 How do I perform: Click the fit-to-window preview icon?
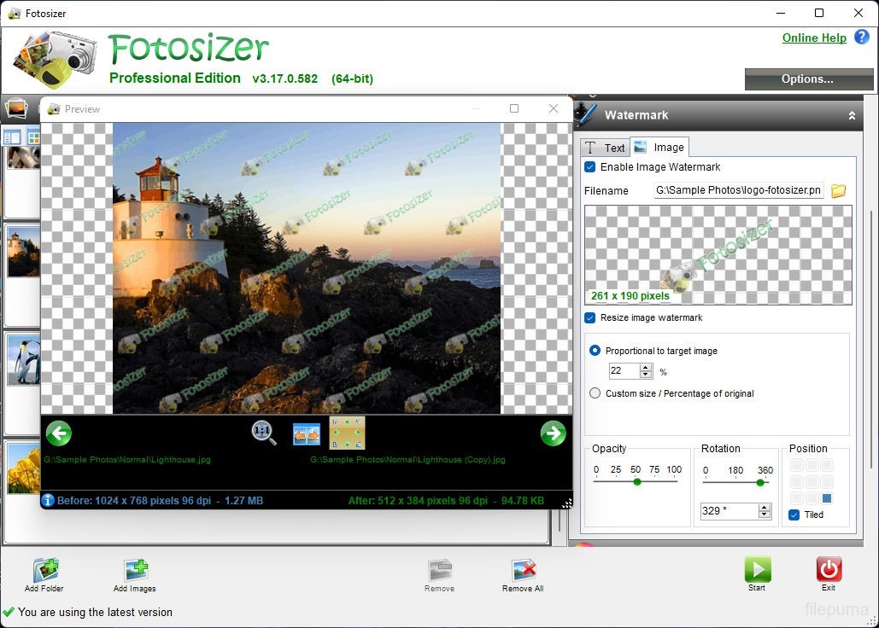coord(347,433)
